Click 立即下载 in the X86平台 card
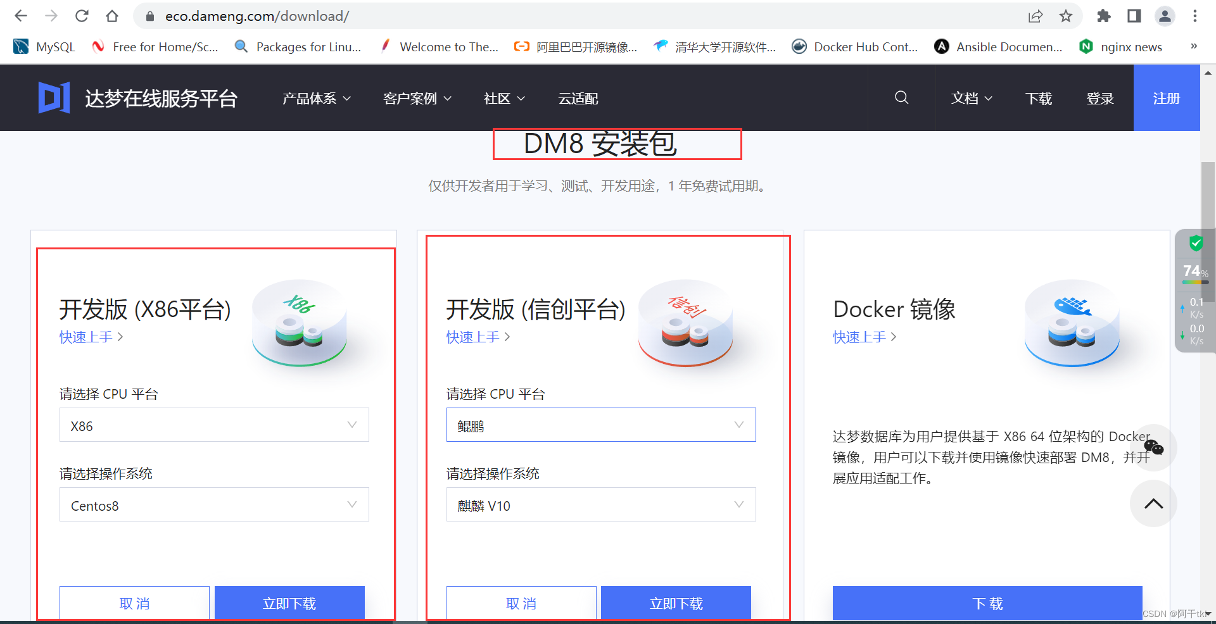The height and width of the screenshot is (624, 1216). (x=289, y=603)
